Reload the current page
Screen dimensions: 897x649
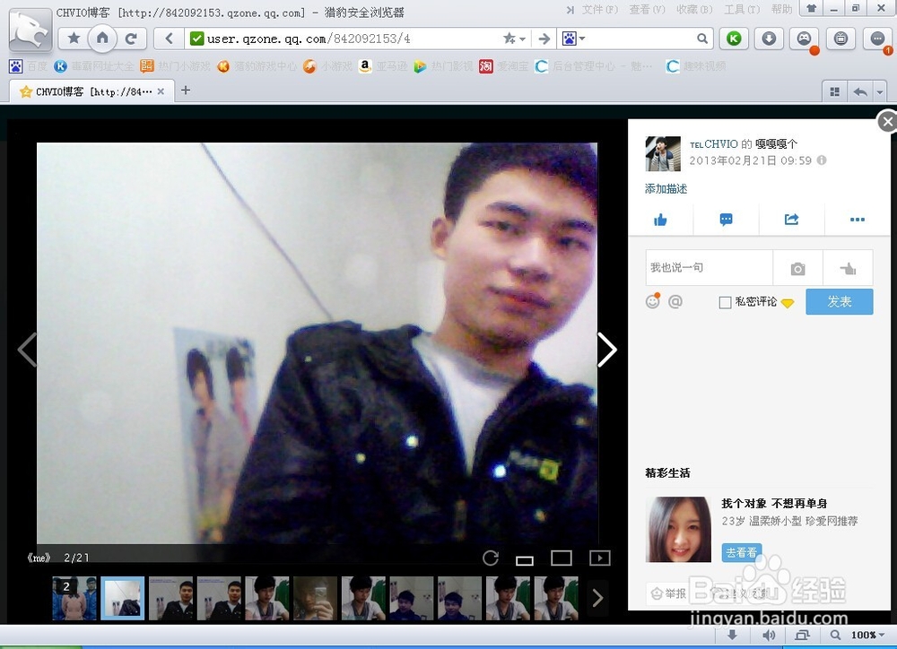pos(131,39)
